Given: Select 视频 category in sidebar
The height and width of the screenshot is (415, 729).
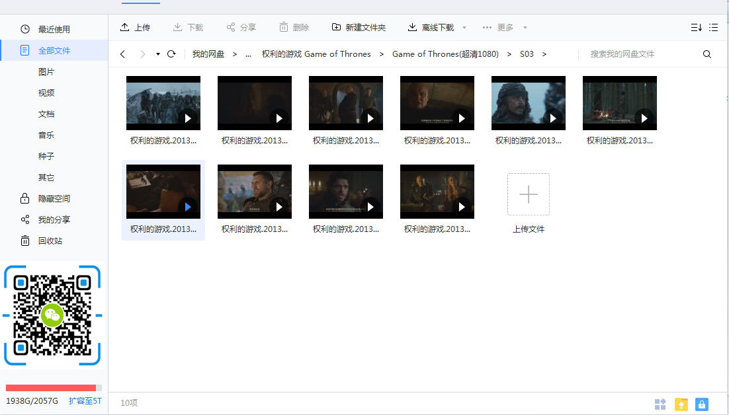Looking at the screenshot, I should pos(46,93).
